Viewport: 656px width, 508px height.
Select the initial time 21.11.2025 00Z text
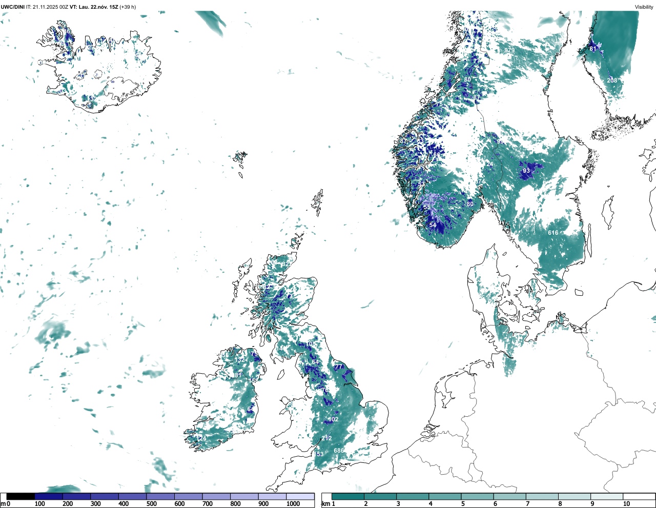(50, 7)
